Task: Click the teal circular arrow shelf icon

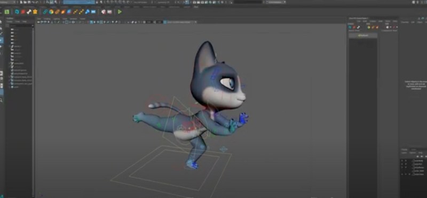Action: pos(17,12)
